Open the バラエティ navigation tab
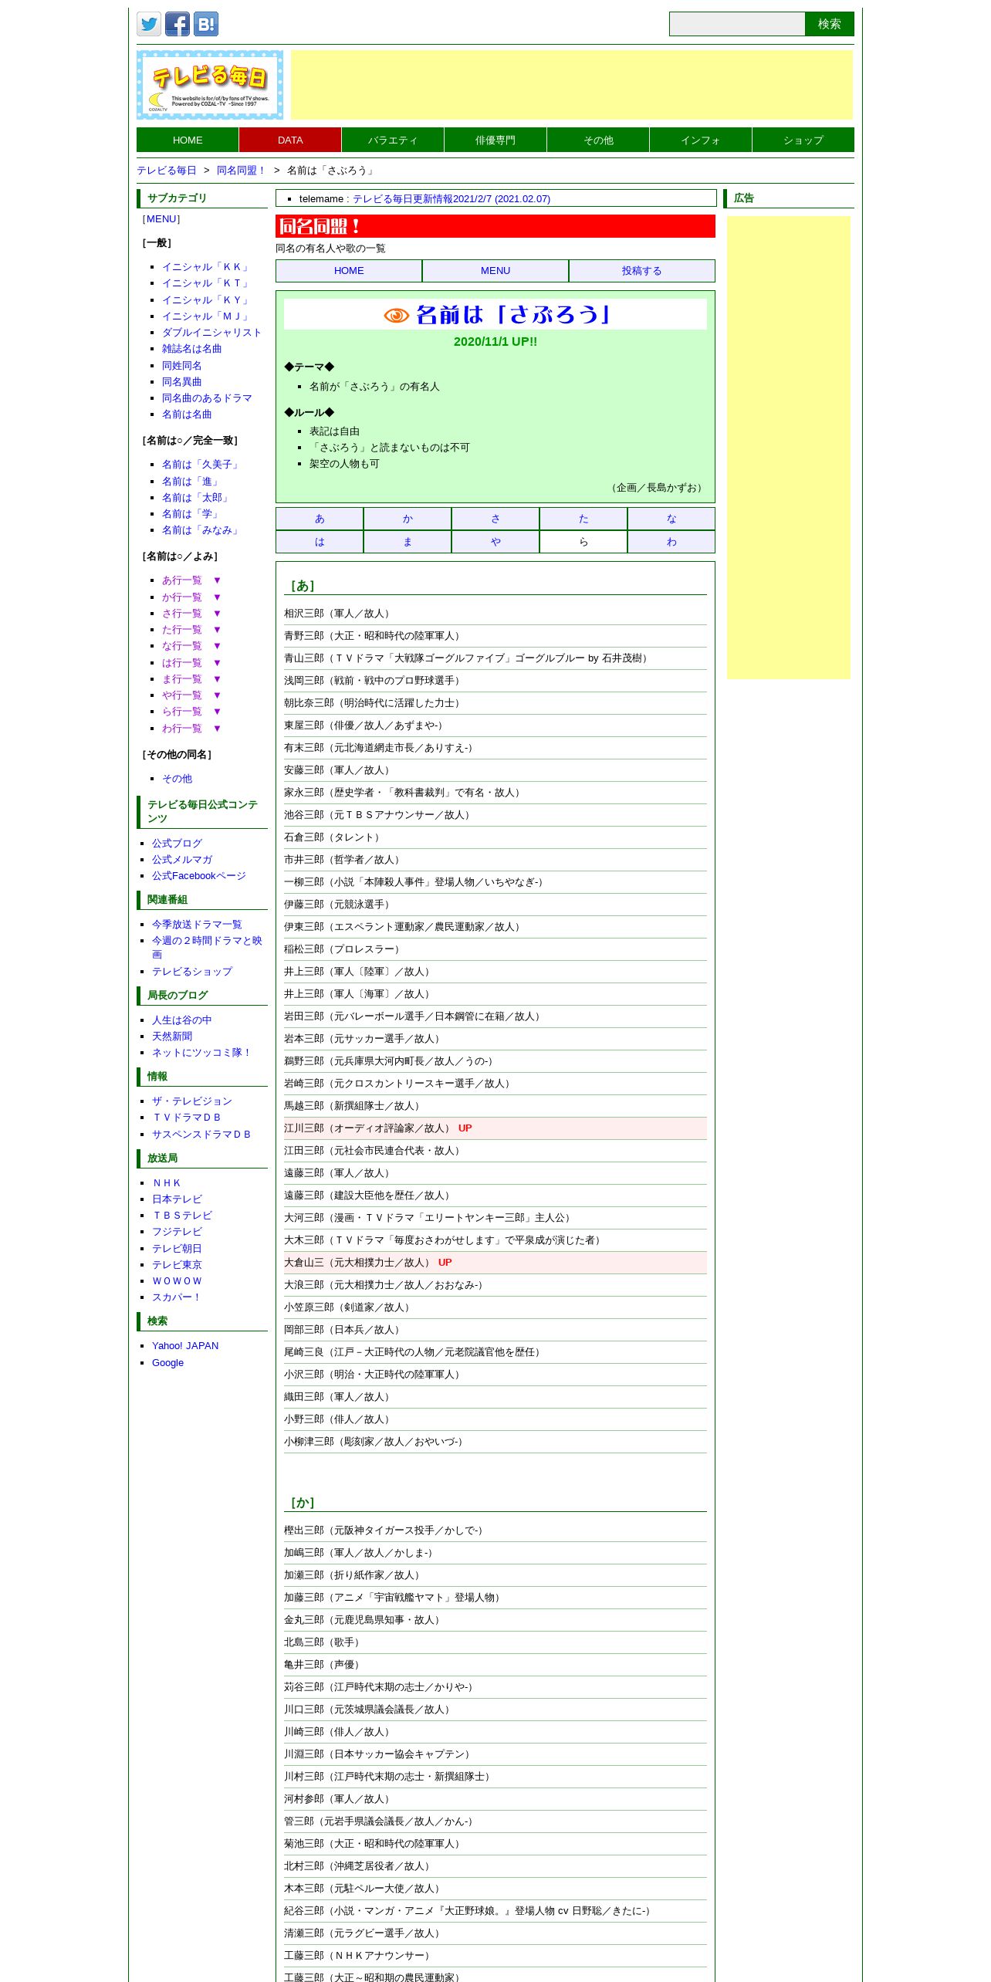 [393, 140]
